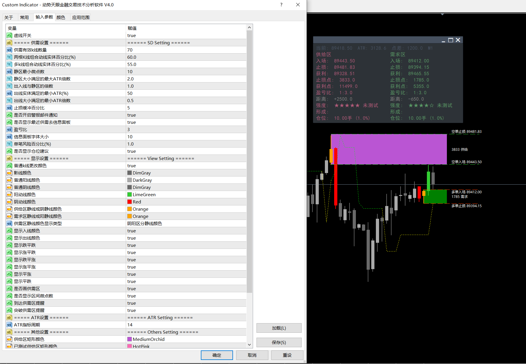Select the value 14 for ATR指标周期
The height and width of the screenshot is (364, 526).
tap(130, 325)
